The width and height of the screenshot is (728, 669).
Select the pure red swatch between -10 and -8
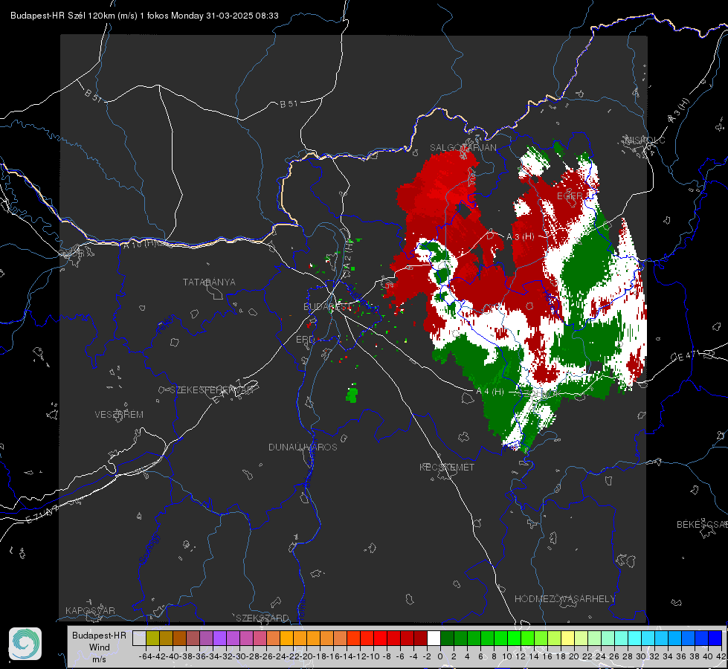coord(380,638)
